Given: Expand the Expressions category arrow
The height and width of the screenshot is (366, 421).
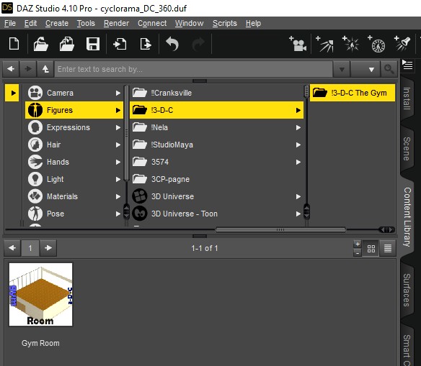Looking at the screenshot, I should pos(118,127).
